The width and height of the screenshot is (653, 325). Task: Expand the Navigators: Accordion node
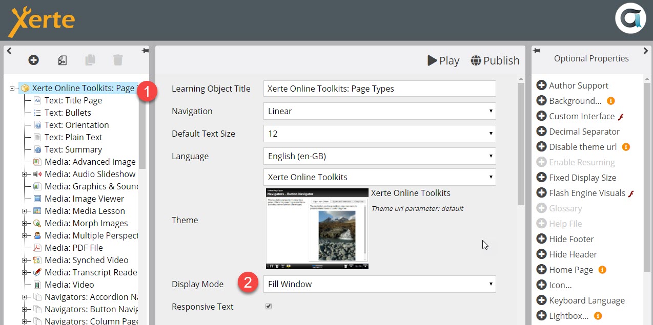[24, 297]
